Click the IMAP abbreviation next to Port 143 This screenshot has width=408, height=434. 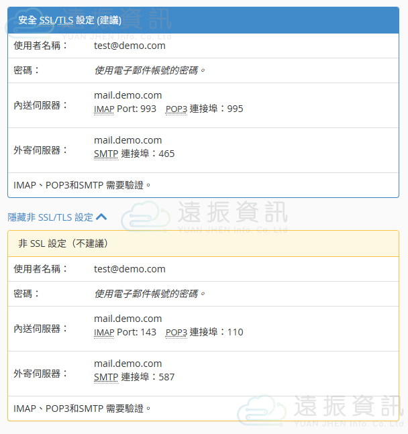click(104, 332)
